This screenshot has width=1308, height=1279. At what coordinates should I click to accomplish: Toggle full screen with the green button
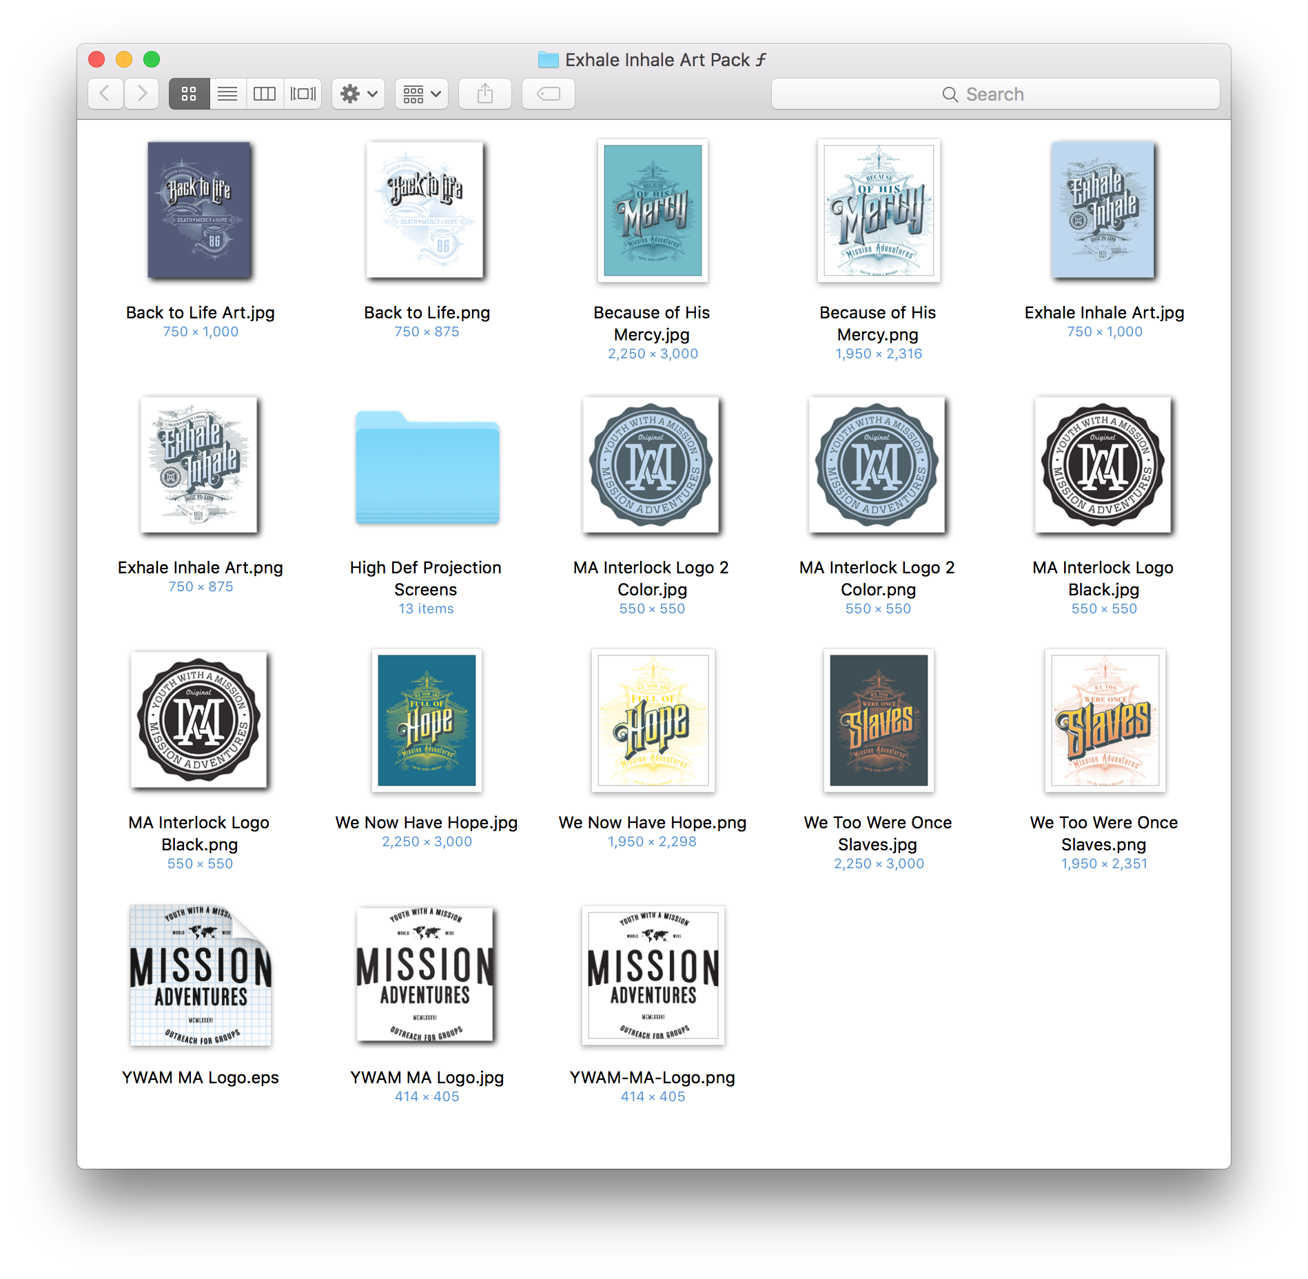(x=152, y=60)
